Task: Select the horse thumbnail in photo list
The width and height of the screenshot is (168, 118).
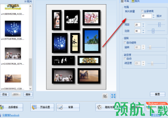Action: 13,78
